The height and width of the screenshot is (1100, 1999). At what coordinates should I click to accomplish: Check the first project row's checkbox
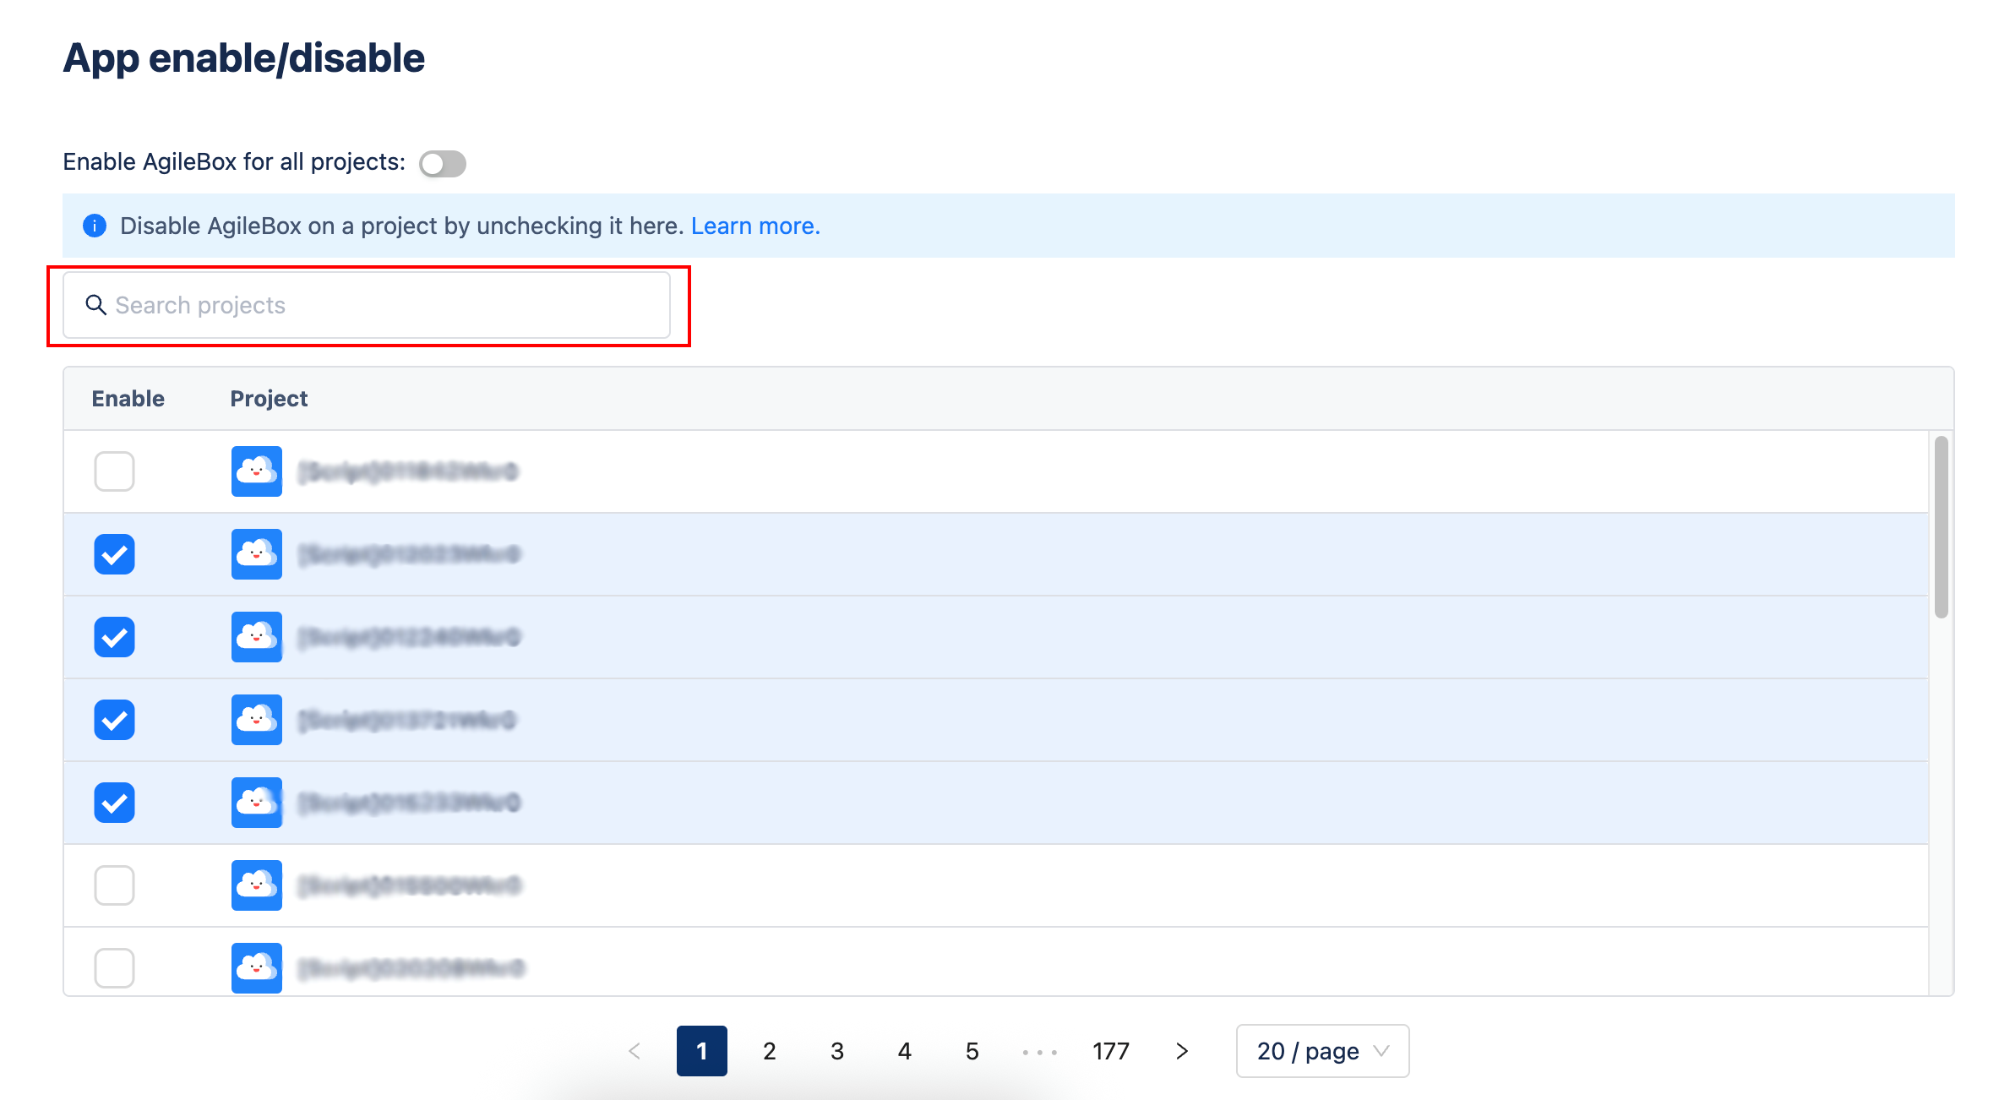114,471
